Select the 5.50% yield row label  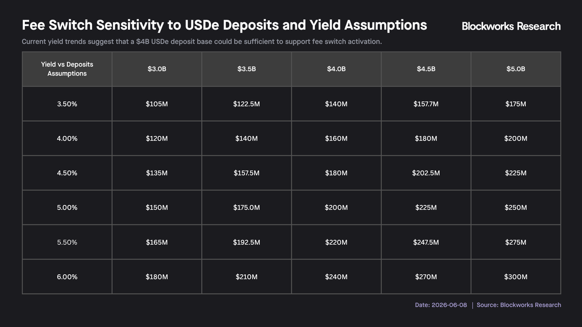(x=67, y=242)
